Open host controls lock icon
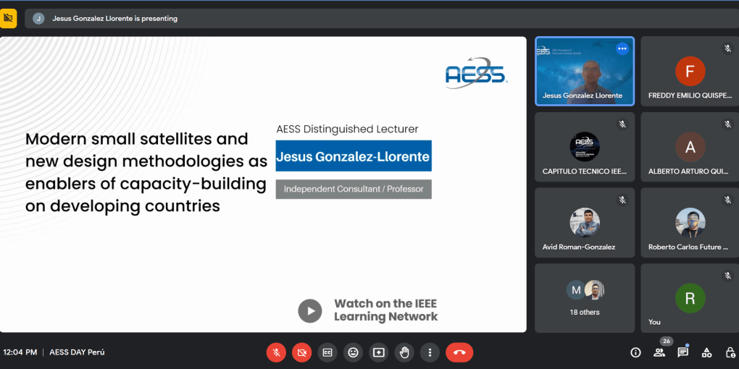The height and width of the screenshot is (369, 739). coord(730,352)
